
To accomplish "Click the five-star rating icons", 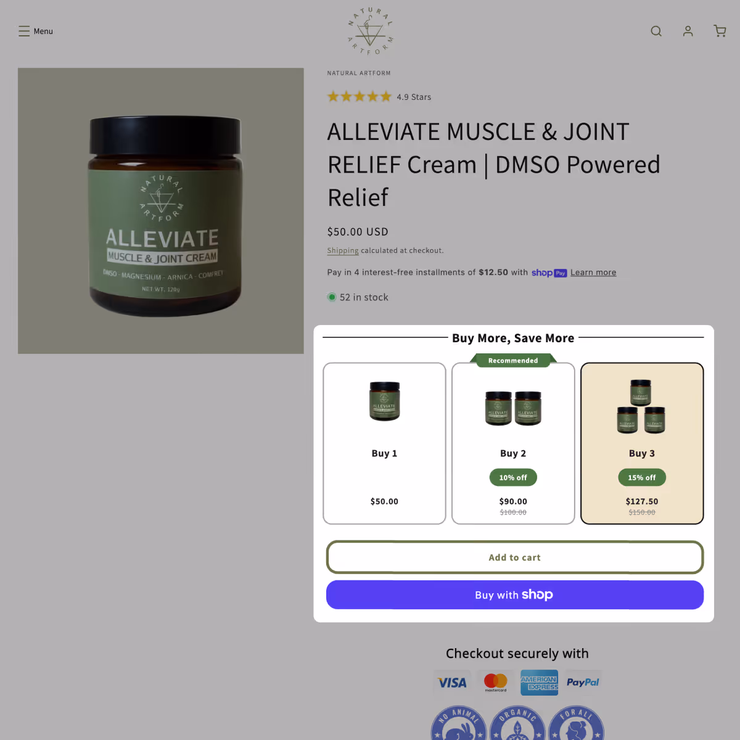I will pyautogui.click(x=360, y=97).
